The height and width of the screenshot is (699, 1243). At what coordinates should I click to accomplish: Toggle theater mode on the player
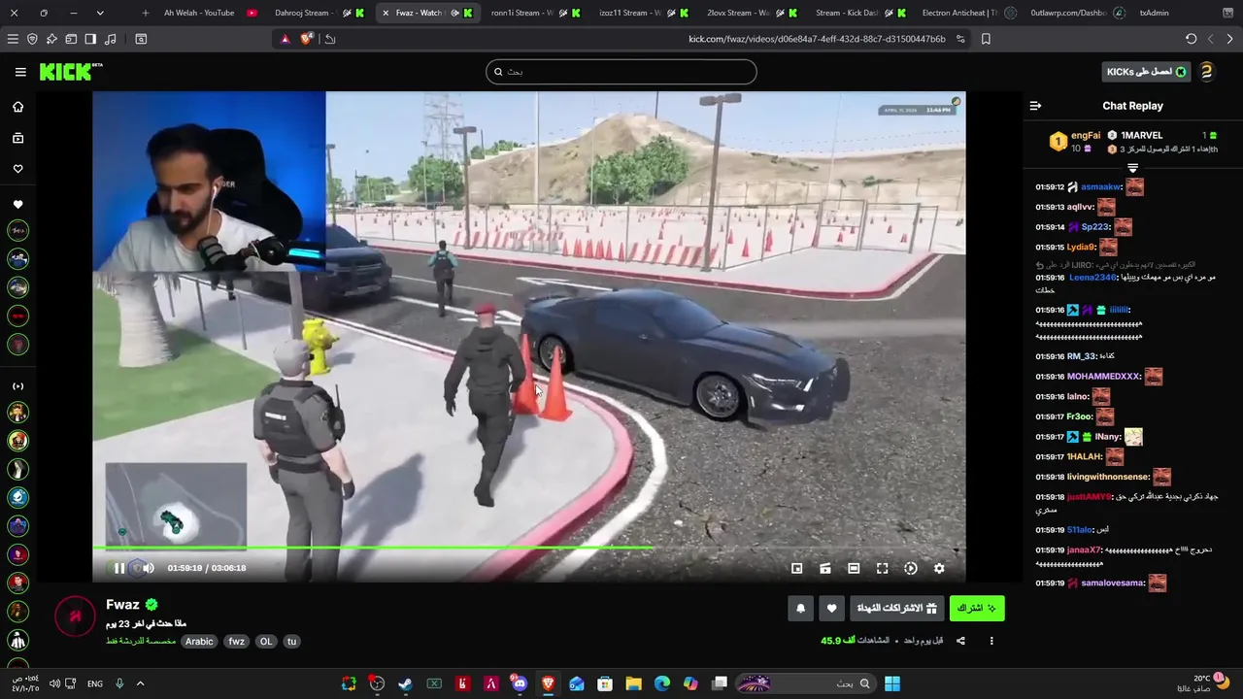(854, 568)
